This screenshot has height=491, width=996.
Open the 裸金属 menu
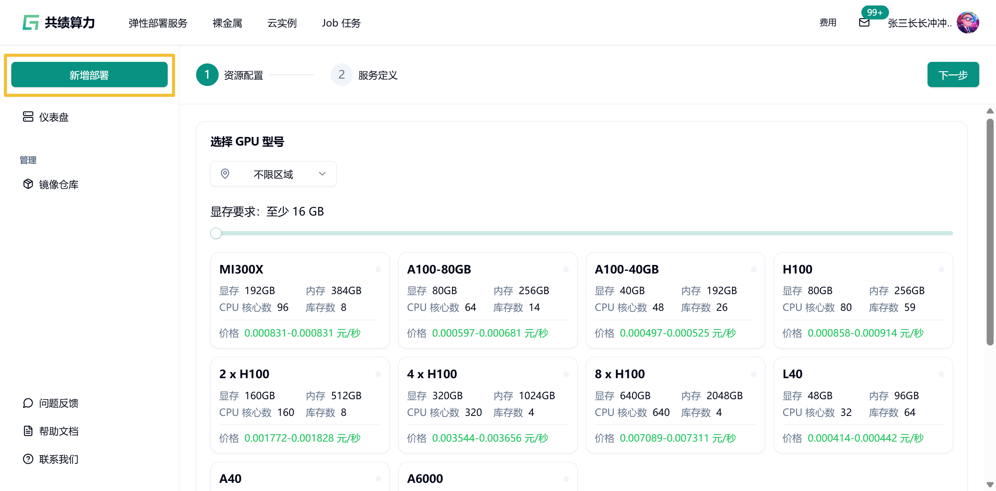click(x=227, y=23)
